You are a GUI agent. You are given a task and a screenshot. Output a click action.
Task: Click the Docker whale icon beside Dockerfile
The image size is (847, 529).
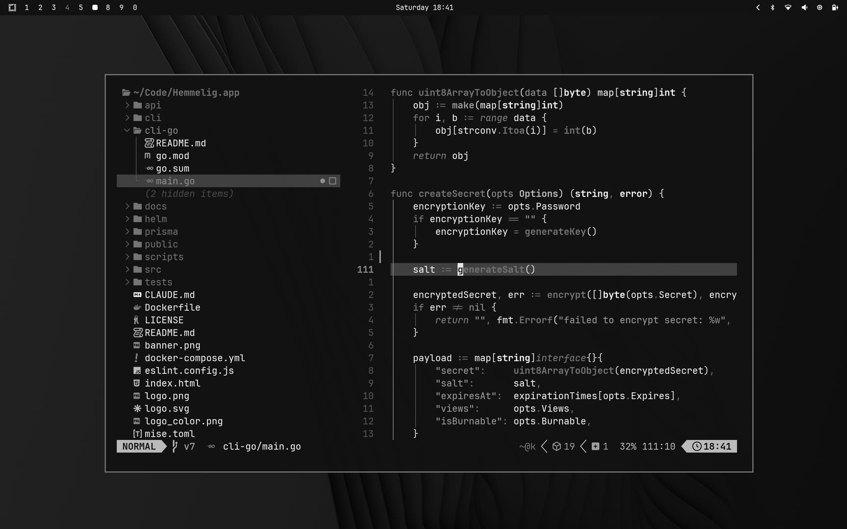[137, 308]
